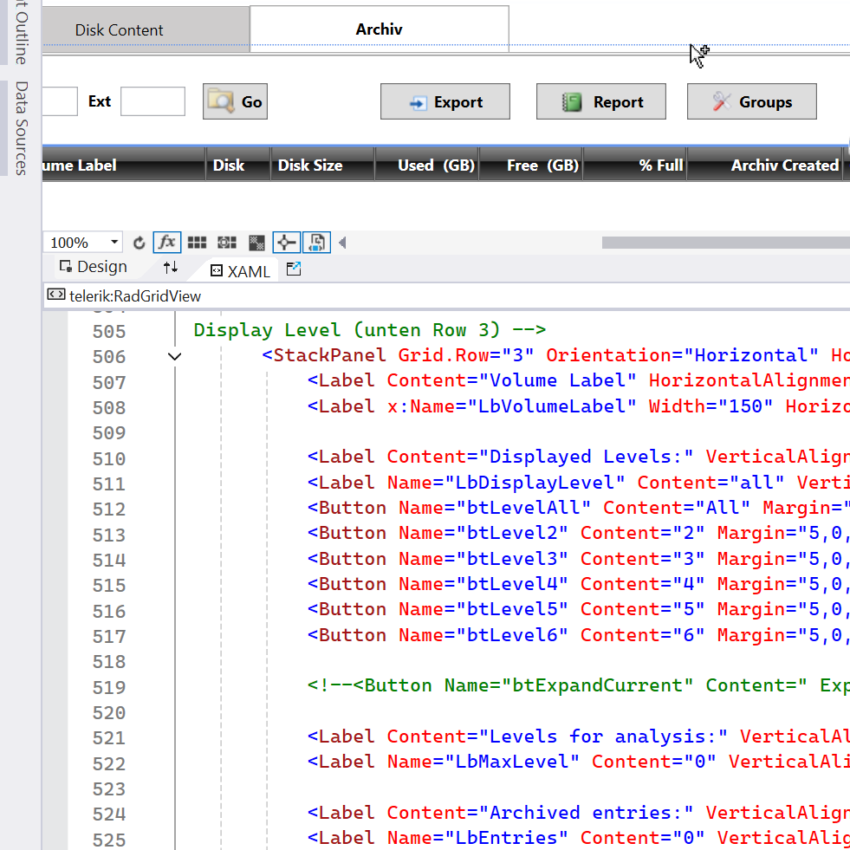Viewport: 850px width, 850px height.
Task: Click the Disk Size column header
Action: click(322, 165)
